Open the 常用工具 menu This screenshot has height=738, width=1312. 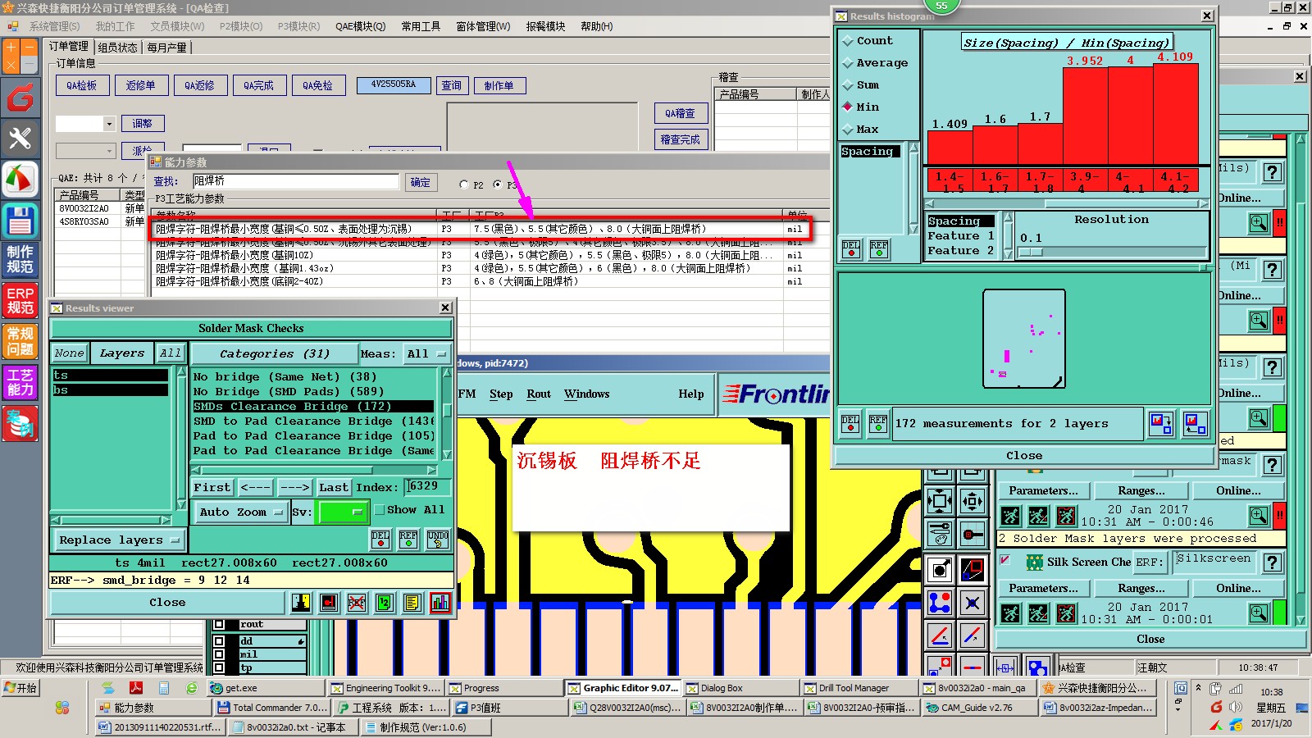(x=421, y=26)
